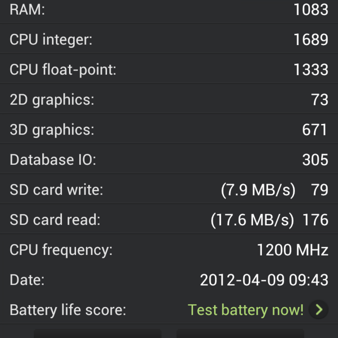Screen dimensions: 338x338
Task: Select the 2012-04-09 09:43 date value
Action: point(264,280)
